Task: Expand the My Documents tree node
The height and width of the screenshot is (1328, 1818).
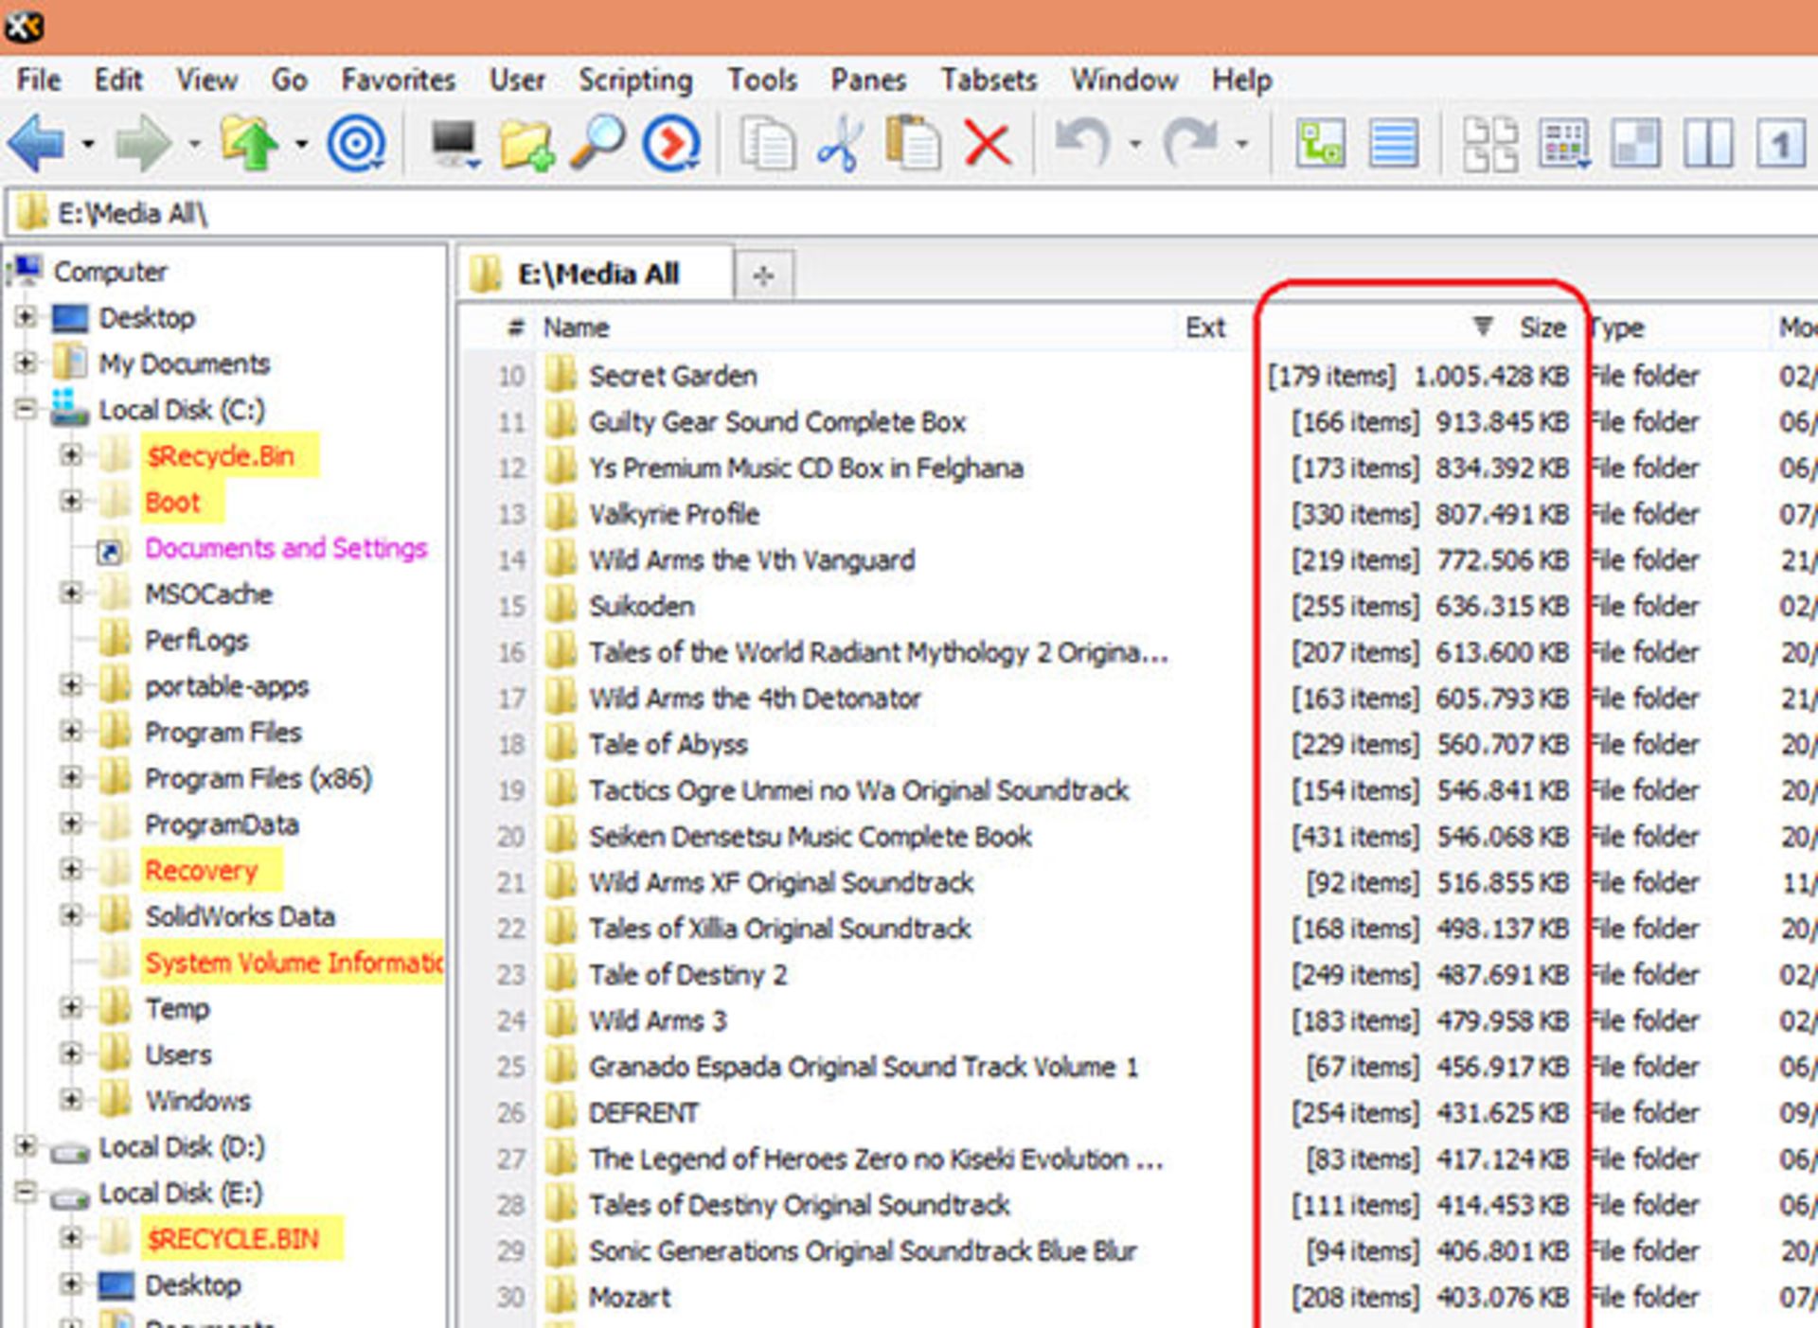Action: (x=26, y=363)
